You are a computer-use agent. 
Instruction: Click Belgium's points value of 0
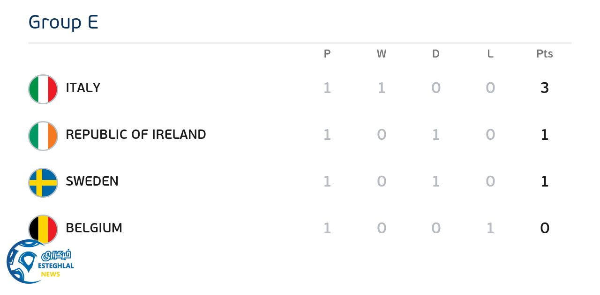(x=545, y=228)
